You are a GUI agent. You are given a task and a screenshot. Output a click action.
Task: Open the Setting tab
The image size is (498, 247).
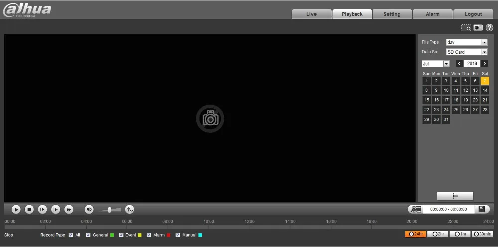[x=392, y=14]
